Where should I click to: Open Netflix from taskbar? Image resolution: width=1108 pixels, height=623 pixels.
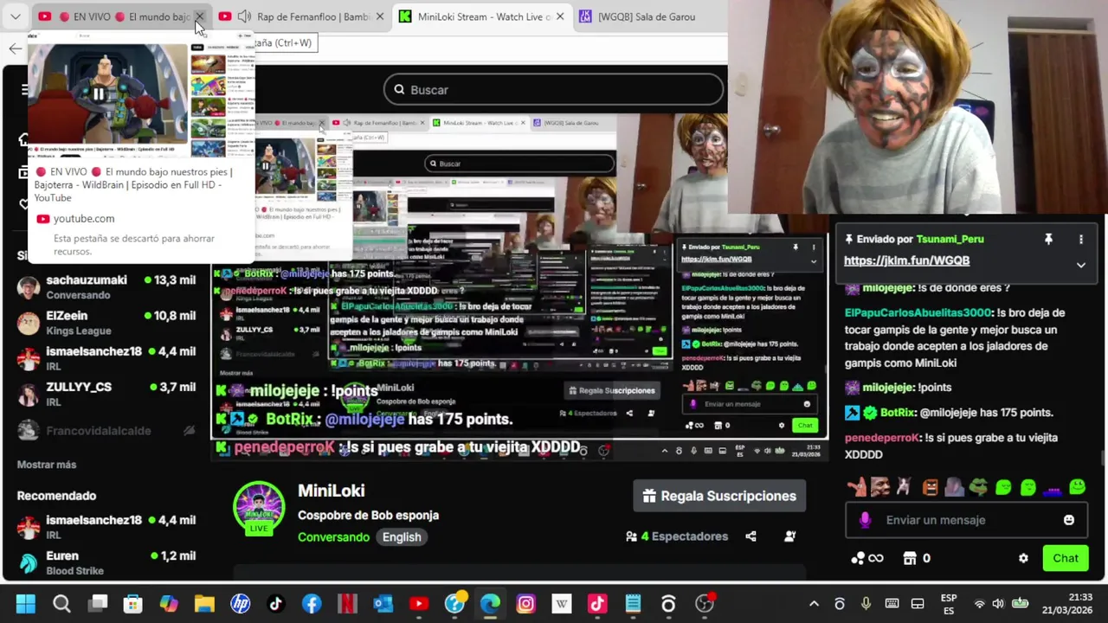(347, 604)
